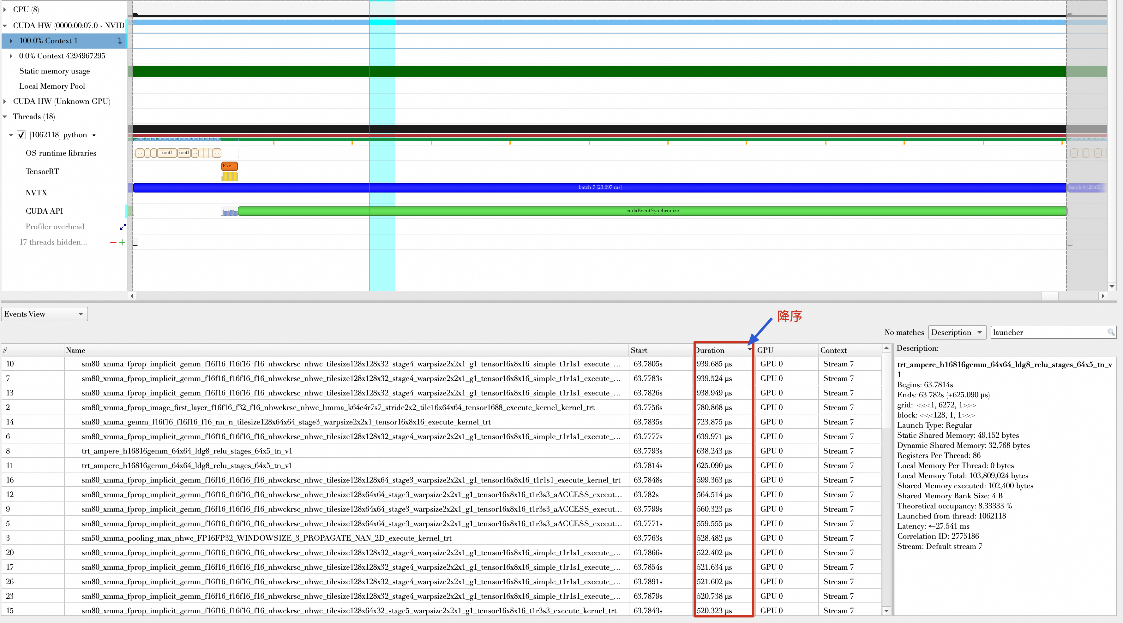1123x623 pixels.
Task: Click the green plus next to hidden threads
Action: (x=122, y=242)
